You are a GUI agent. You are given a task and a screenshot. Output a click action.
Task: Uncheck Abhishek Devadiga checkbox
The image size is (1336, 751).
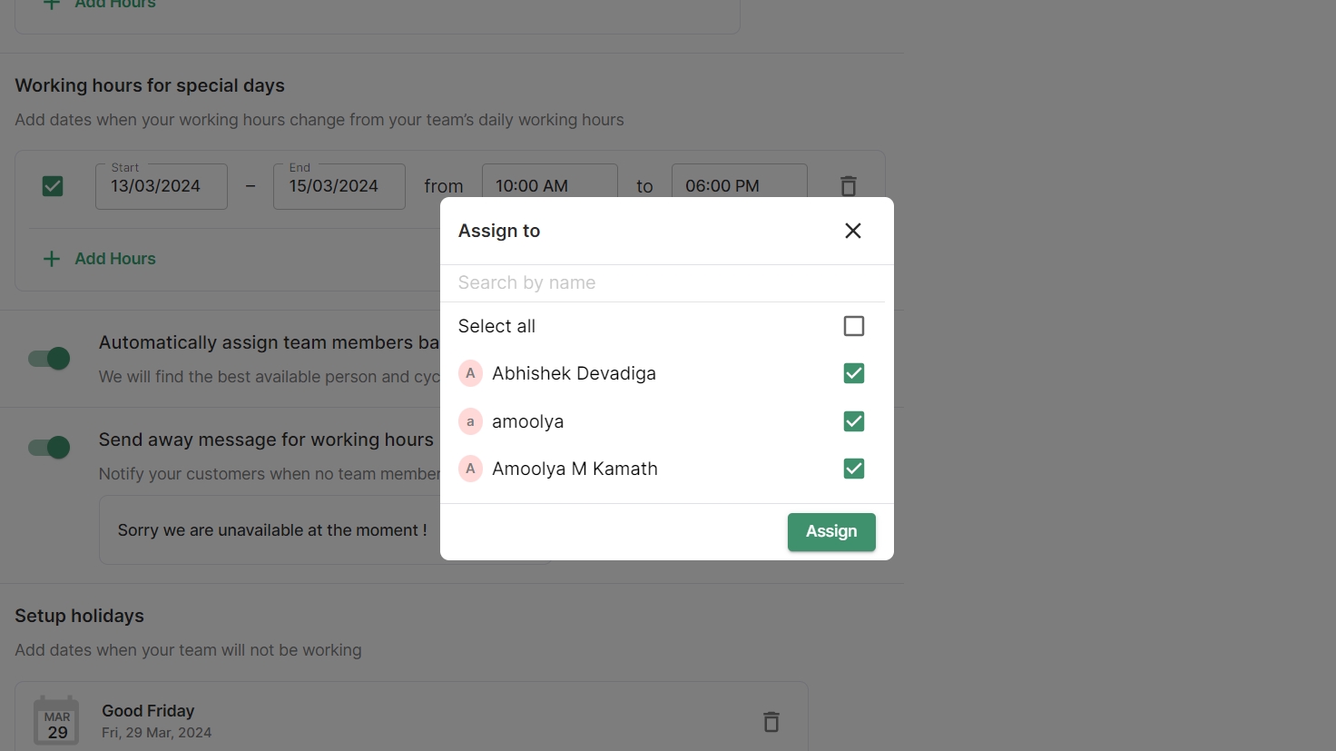click(853, 373)
